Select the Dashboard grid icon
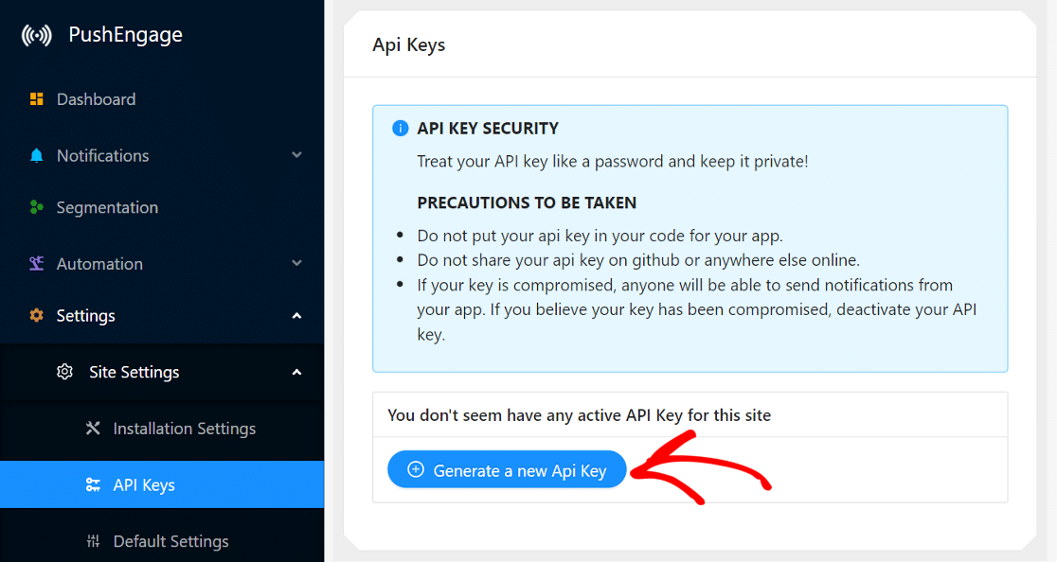The width and height of the screenshot is (1057, 562). 38,98
